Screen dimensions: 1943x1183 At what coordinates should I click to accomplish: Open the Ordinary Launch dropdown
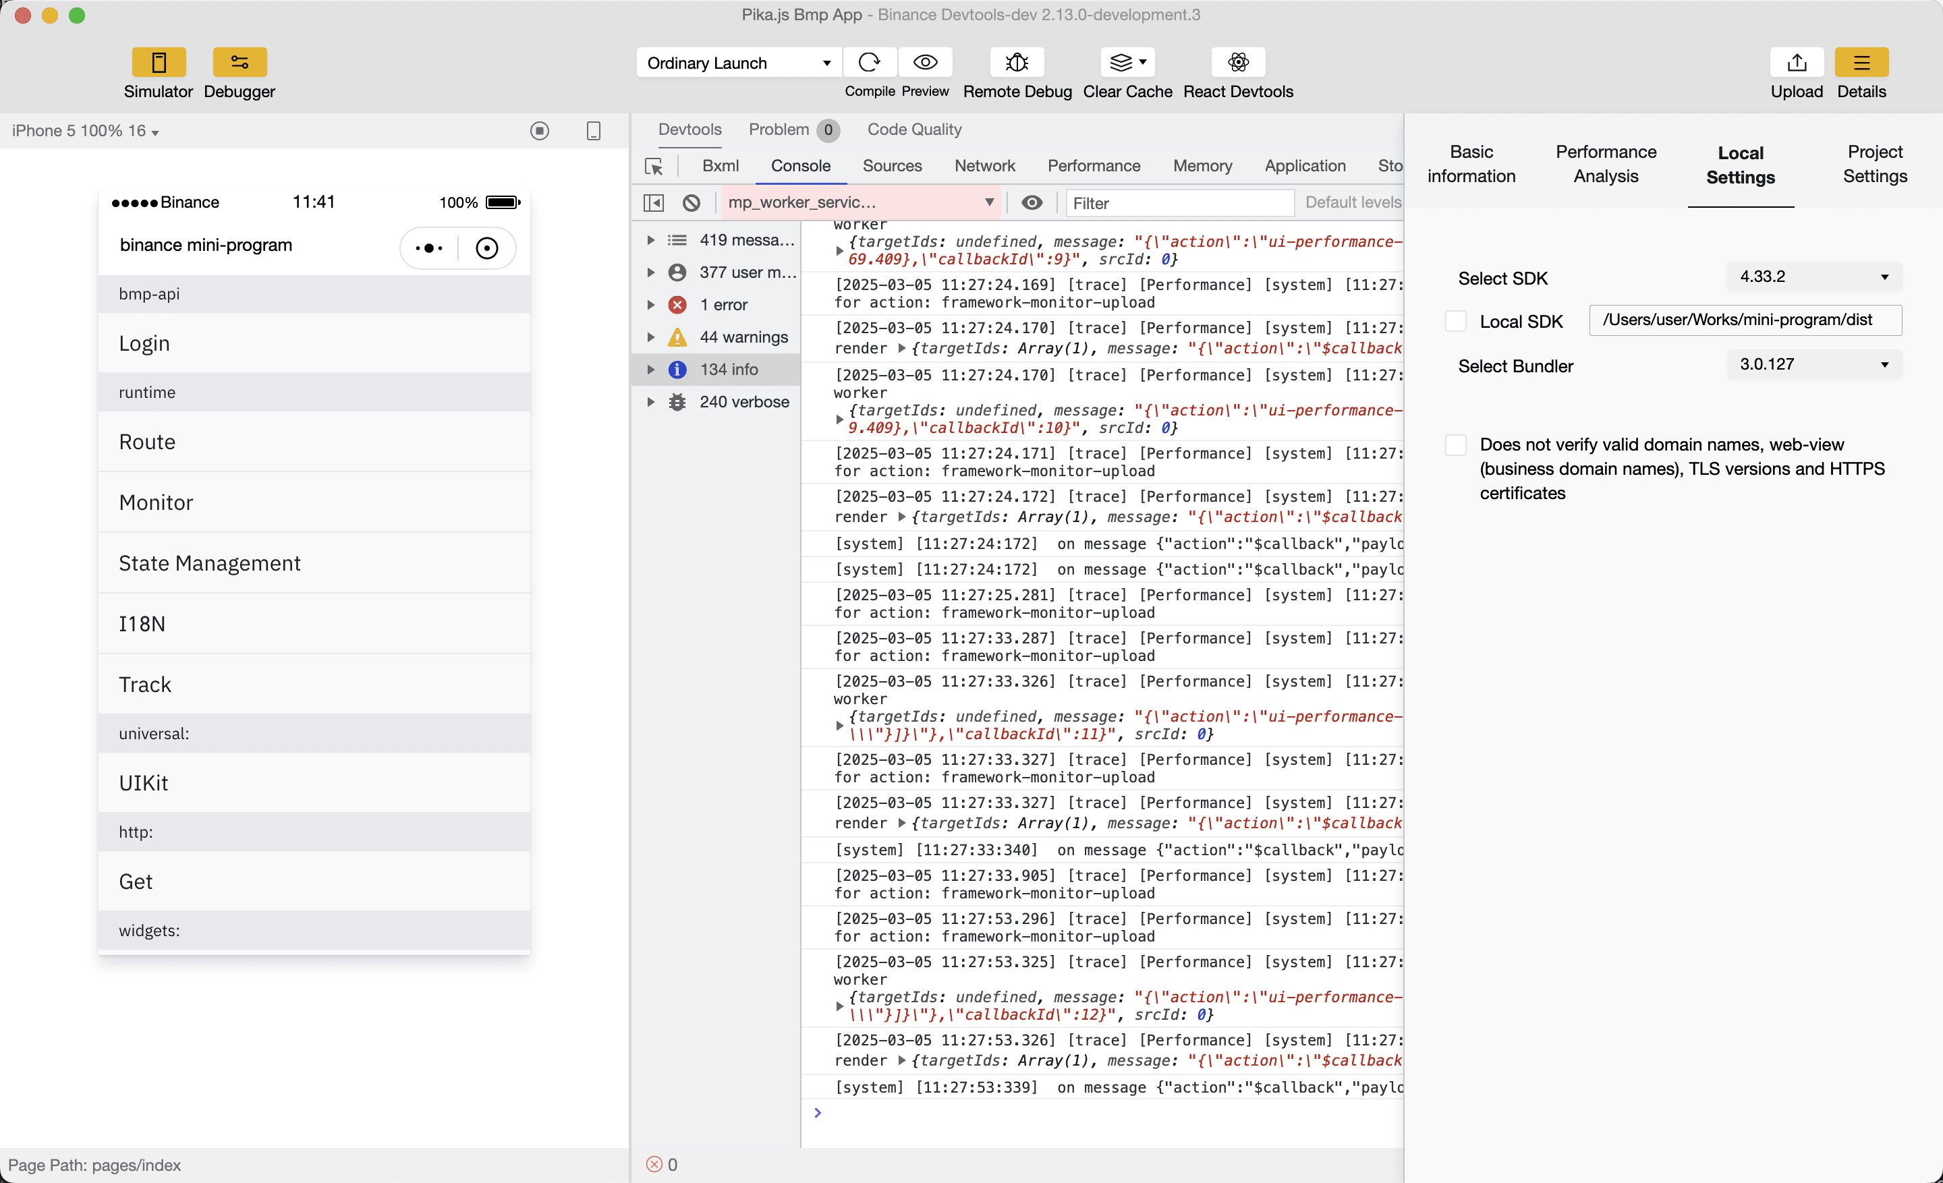point(739,62)
